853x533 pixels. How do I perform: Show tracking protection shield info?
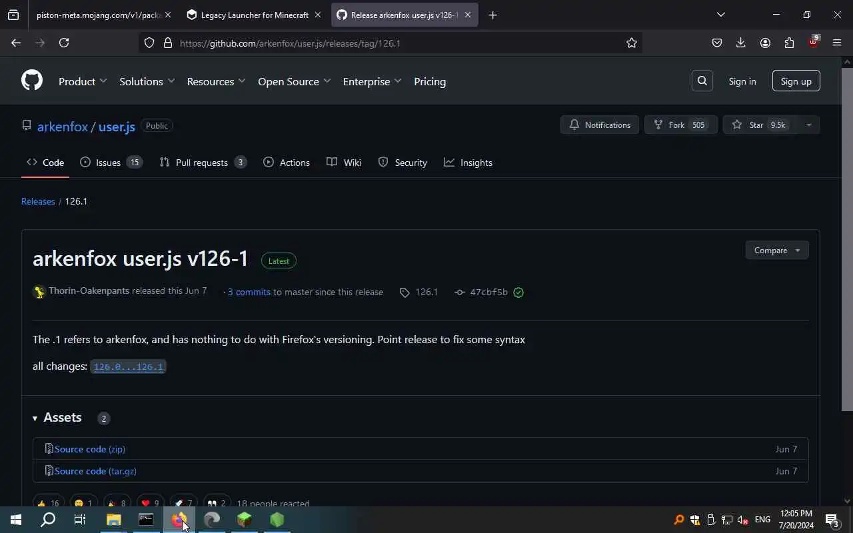tap(149, 43)
